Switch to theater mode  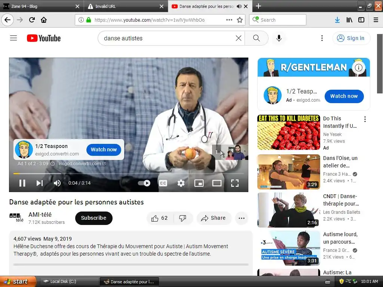[x=217, y=183]
